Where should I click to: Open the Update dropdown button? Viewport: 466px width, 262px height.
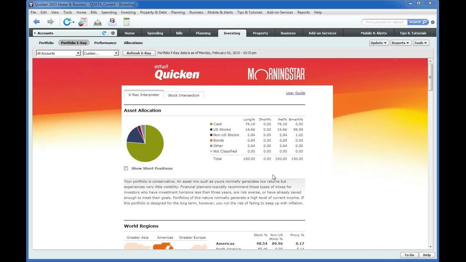379,43
